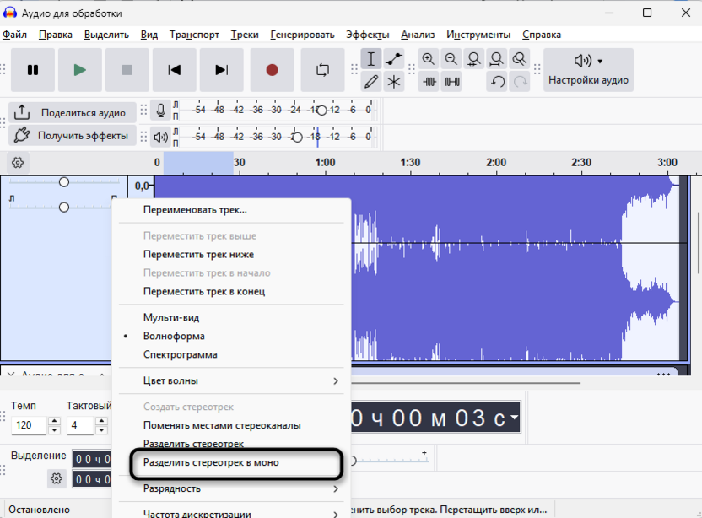702x518 pixels.
Task: Start playback with the green Play button
Action: (79, 70)
